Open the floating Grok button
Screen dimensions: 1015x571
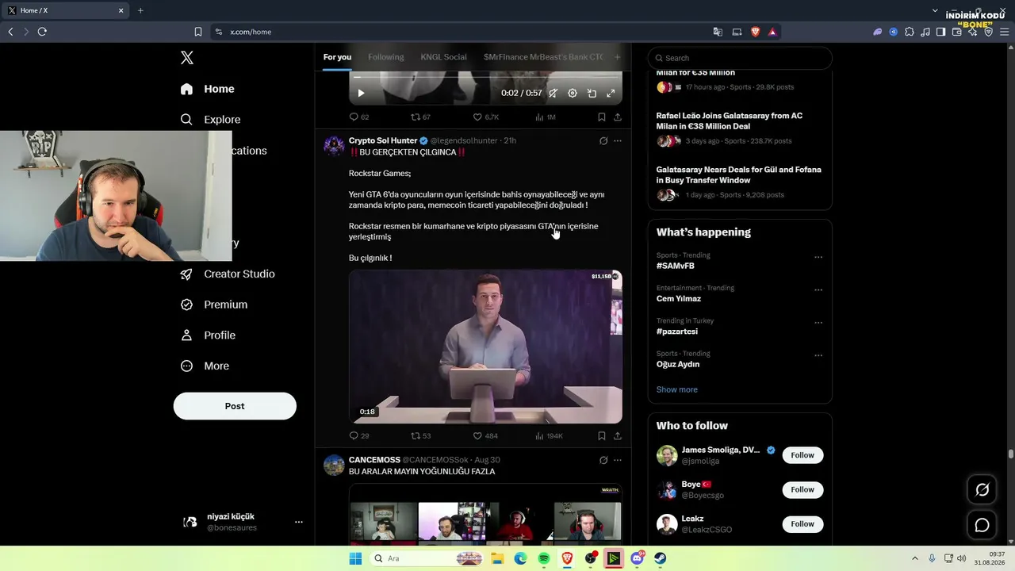coord(982,490)
